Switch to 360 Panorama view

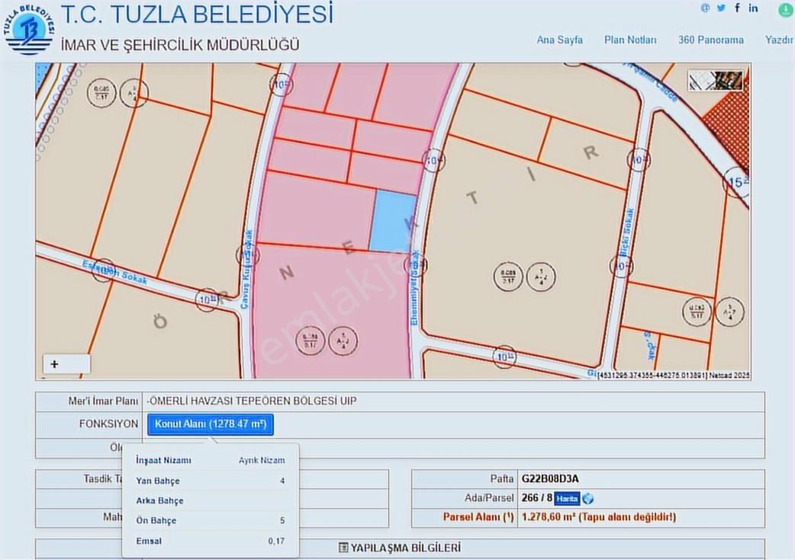[710, 40]
